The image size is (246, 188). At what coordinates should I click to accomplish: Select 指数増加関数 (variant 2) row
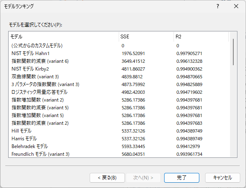click(x=37, y=100)
